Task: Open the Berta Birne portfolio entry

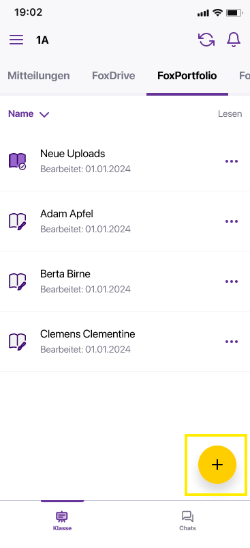Action: tap(125, 282)
